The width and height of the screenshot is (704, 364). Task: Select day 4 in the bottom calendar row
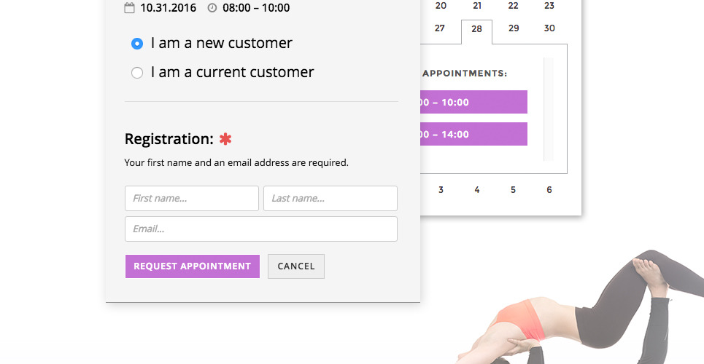pos(477,190)
